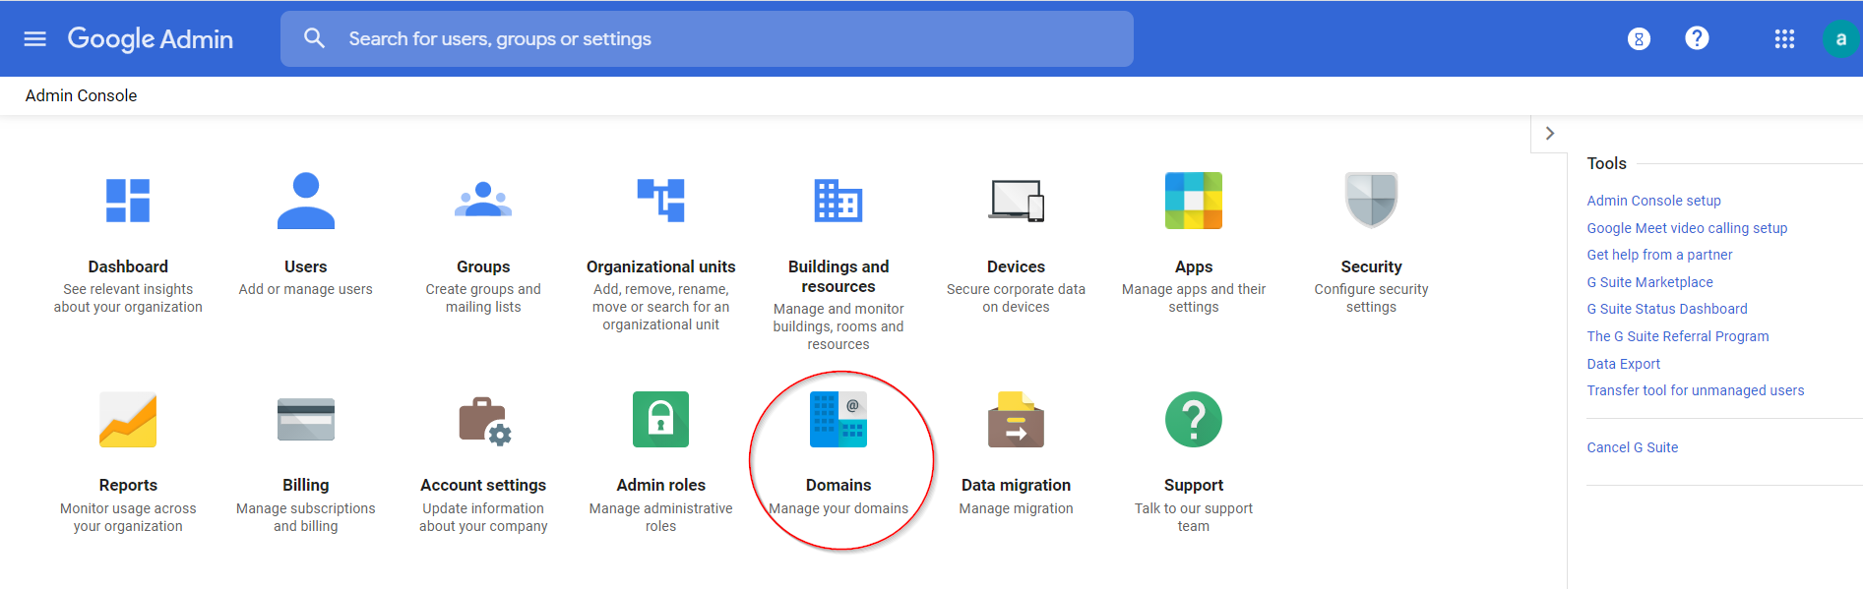
Task: Open the Users person icon
Action: 305,201
